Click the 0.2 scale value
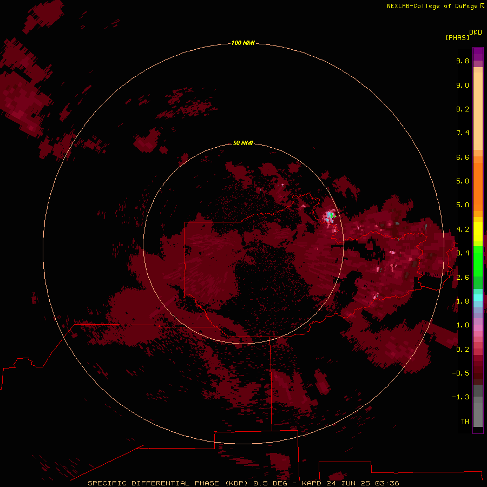The width and height of the screenshot is (487, 487). [463, 350]
